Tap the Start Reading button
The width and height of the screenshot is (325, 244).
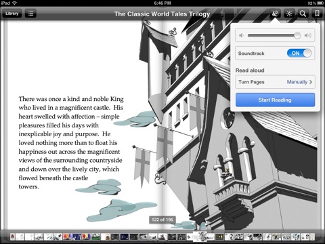pos(275,100)
